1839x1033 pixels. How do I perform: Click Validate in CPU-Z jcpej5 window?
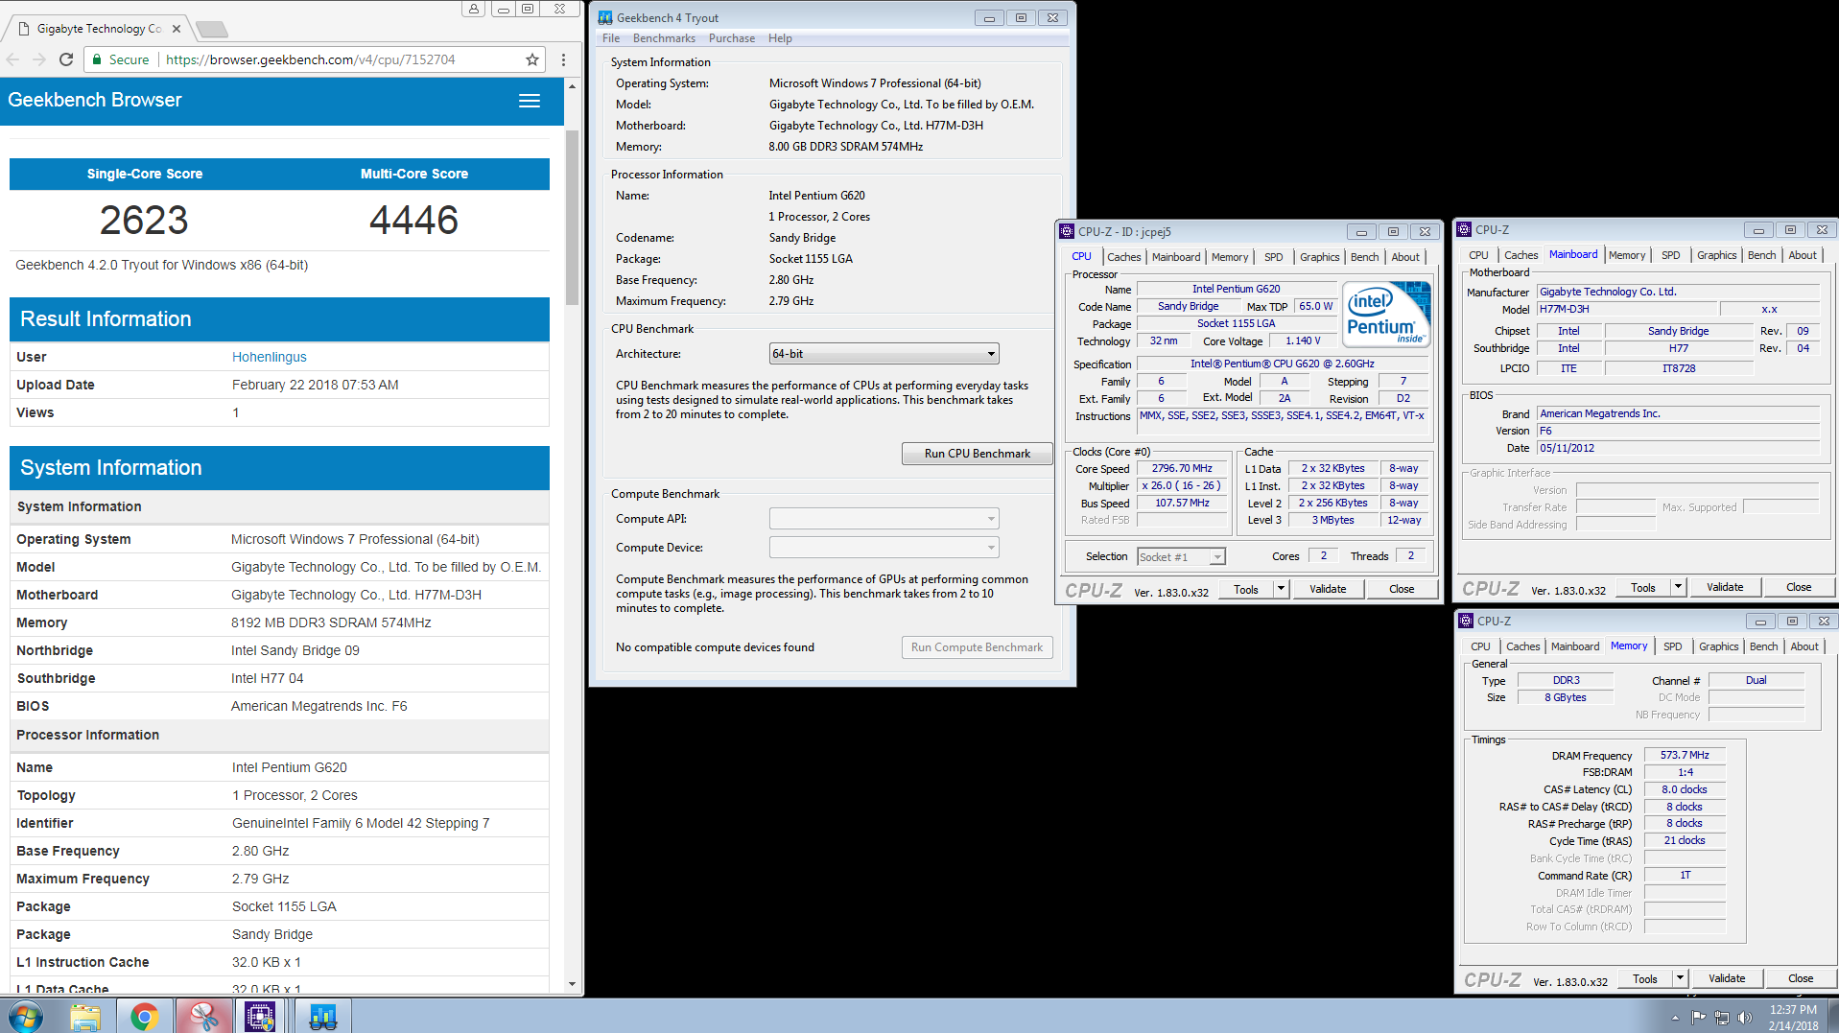pyautogui.click(x=1328, y=589)
